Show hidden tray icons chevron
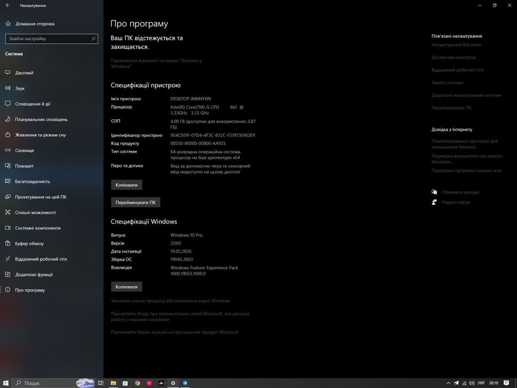Viewport: 517px width, 388px height. (x=448, y=383)
